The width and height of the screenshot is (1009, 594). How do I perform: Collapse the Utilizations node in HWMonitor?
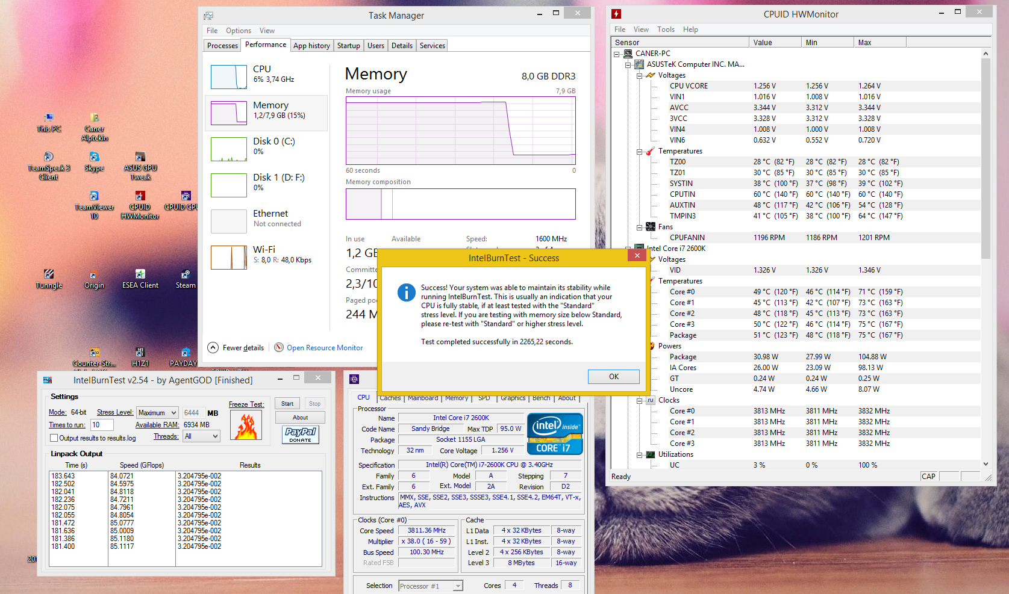640,454
